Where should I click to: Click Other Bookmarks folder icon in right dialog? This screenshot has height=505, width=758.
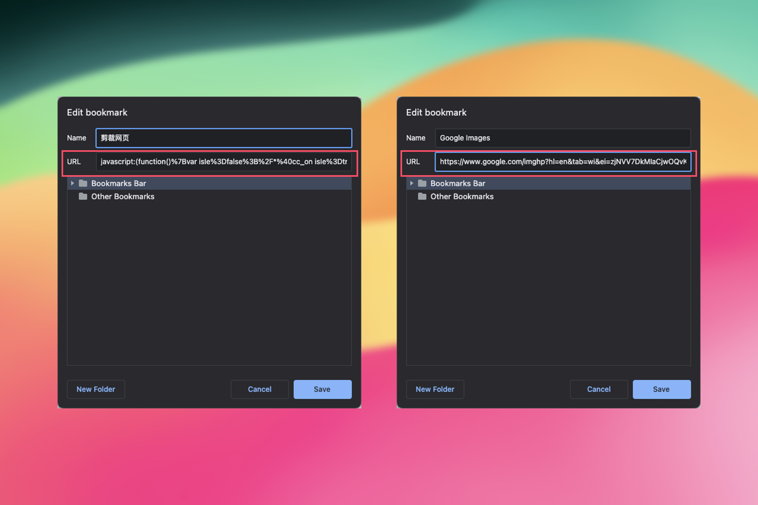click(x=422, y=196)
